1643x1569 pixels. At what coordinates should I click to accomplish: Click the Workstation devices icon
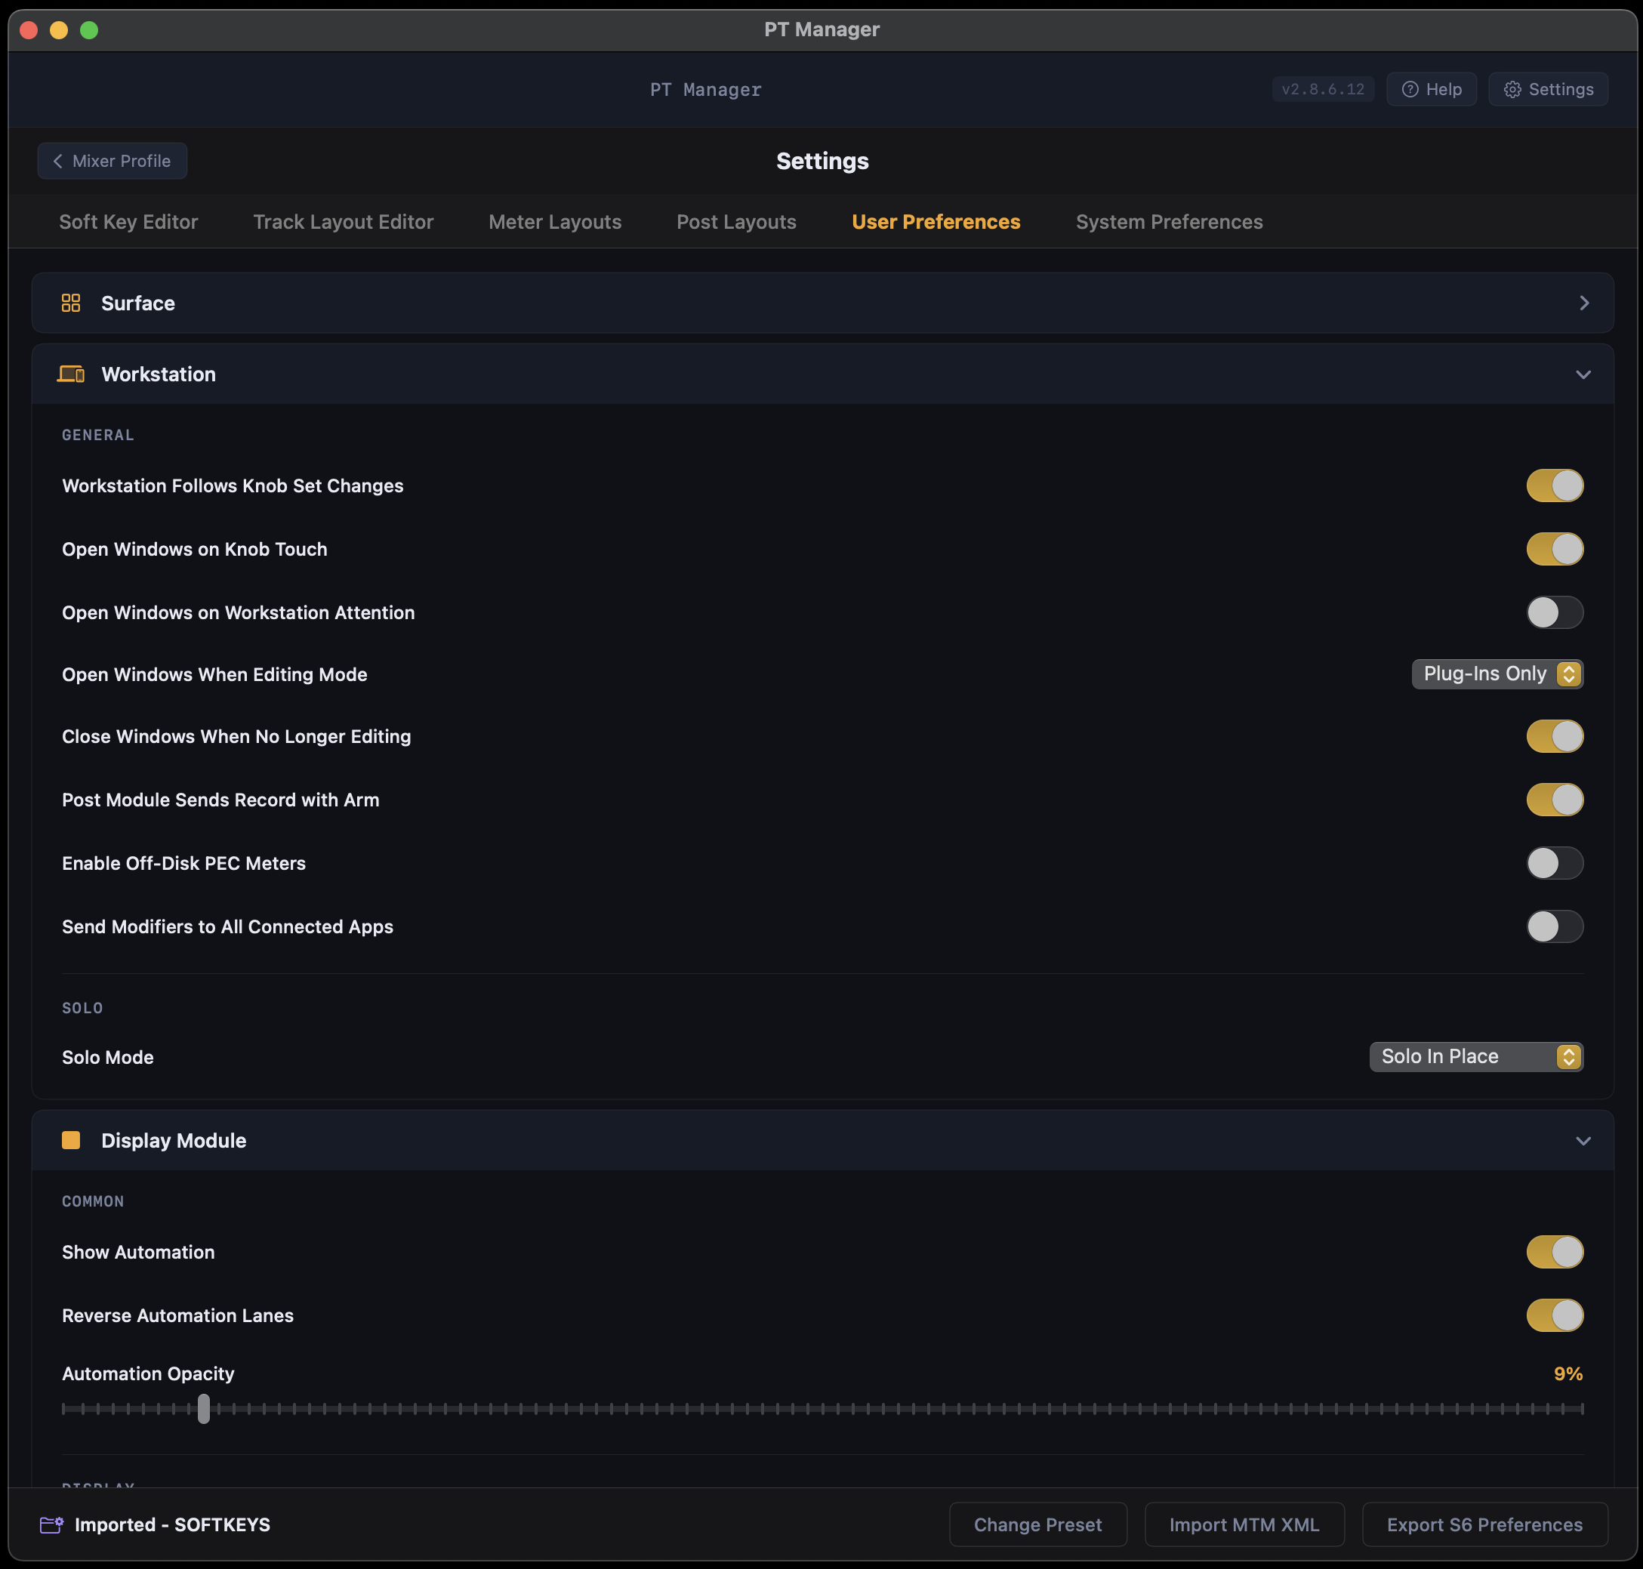[x=71, y=374]
